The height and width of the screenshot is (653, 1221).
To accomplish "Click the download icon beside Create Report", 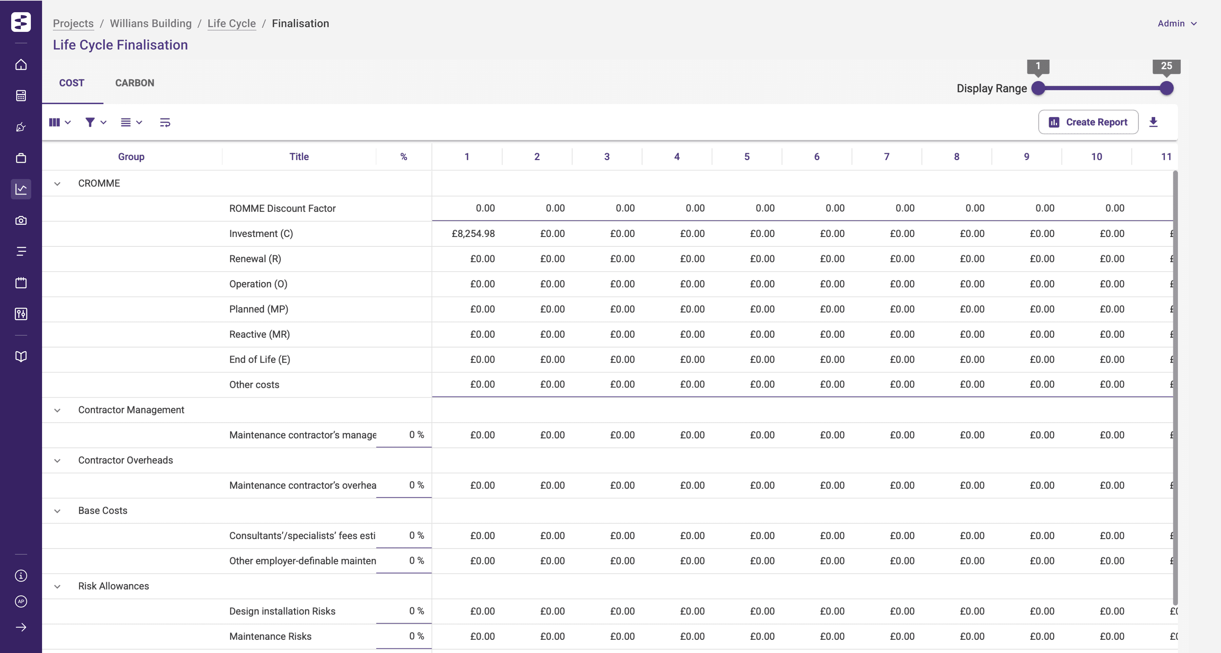I will click(1153, 122).
